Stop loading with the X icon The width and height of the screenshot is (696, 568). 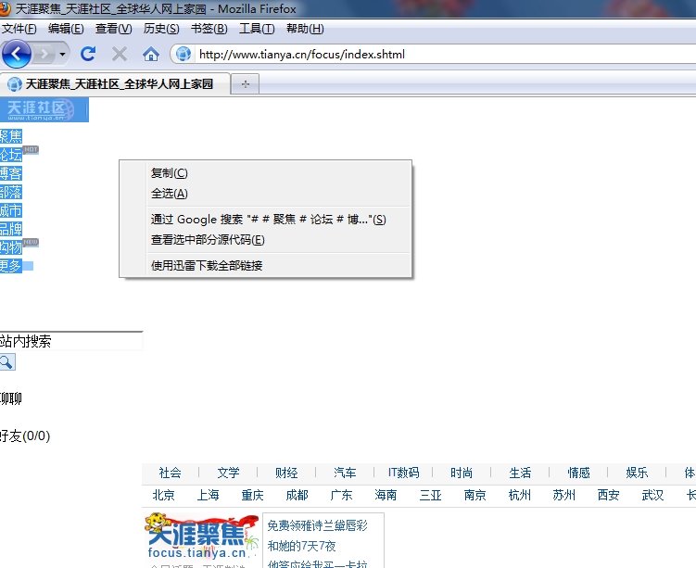tap(119, 54)
